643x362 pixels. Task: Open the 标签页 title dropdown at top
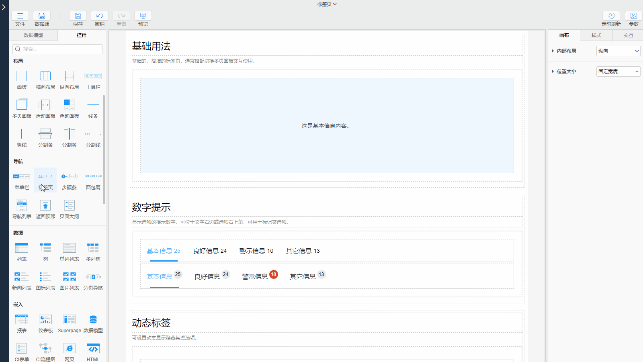tap(326, 4)
